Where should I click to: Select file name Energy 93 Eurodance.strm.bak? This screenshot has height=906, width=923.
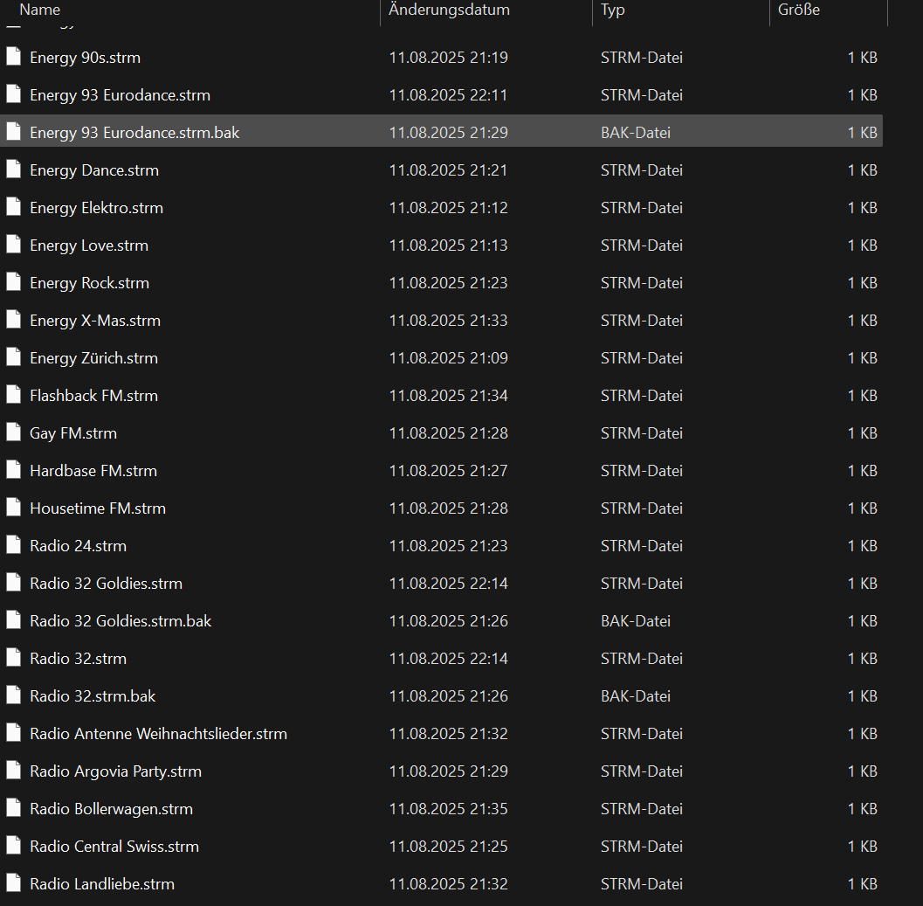click(x=134, y=133)
